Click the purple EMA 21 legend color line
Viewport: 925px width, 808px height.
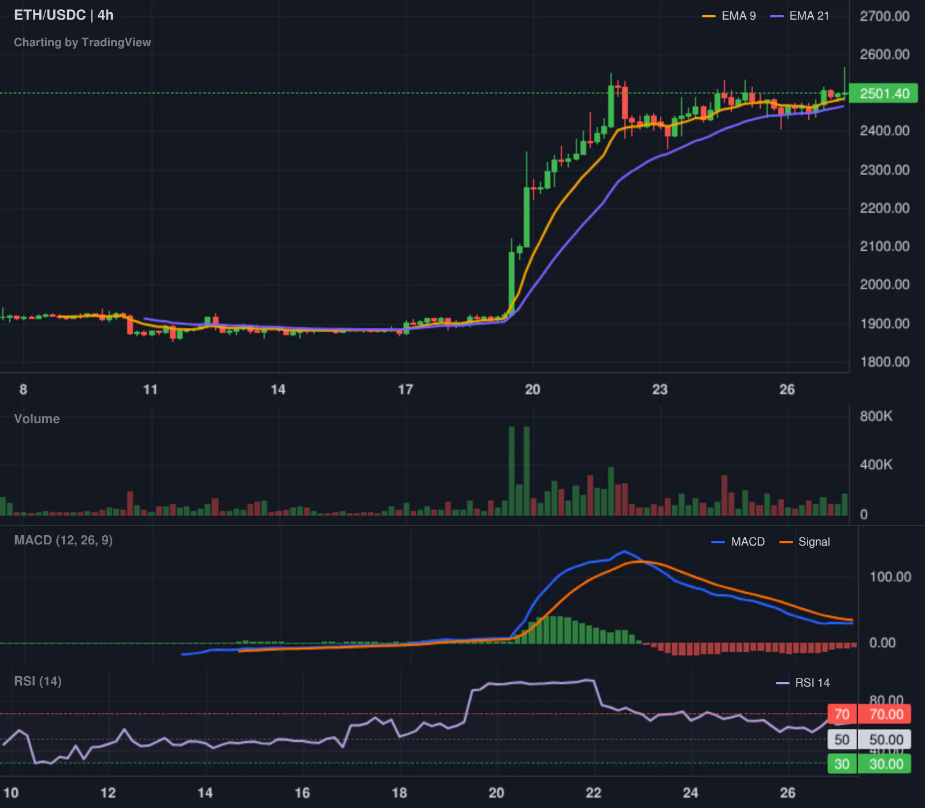pos(776,16)
